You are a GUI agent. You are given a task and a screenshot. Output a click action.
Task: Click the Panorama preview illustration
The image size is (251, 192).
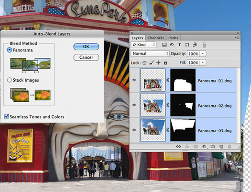(30, 65)
